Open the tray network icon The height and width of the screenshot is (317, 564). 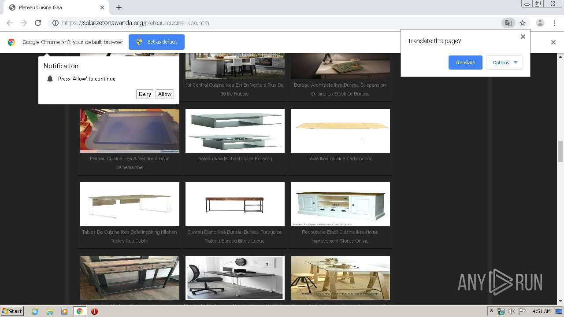[x=501, y=311]
